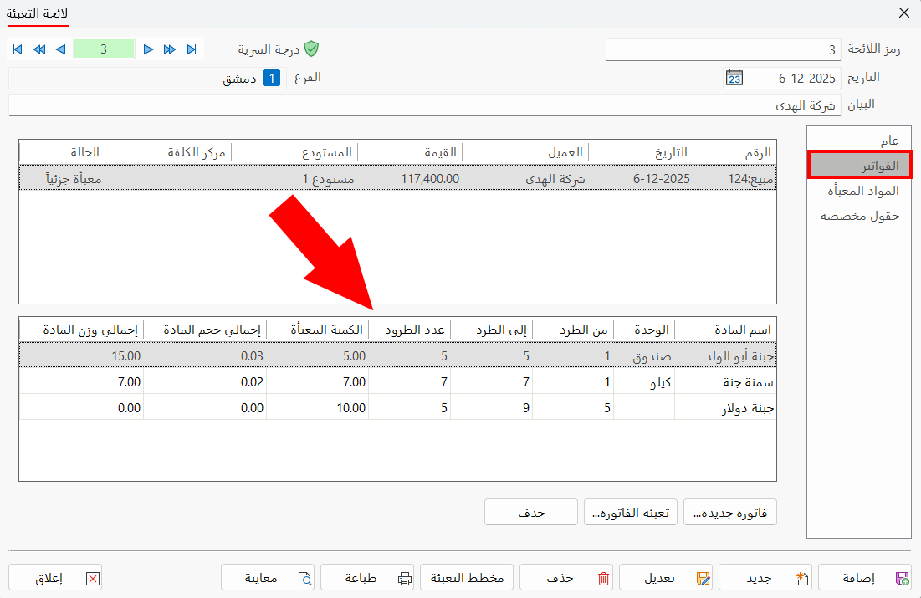The width and height of the screenshot is (921, 598).
Task: Jump to the first record navigation arrow
Action: 17,49
